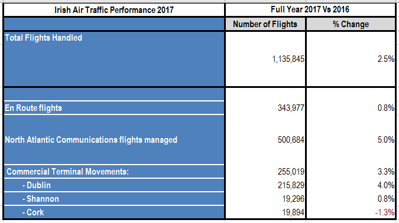
Task: Select the 500,684 flights value
Action: pyautogui.click(x=291, y=140)
